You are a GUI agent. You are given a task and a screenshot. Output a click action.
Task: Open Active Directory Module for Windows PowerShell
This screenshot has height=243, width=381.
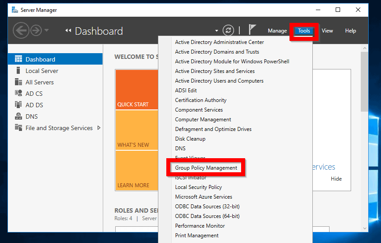232,62
